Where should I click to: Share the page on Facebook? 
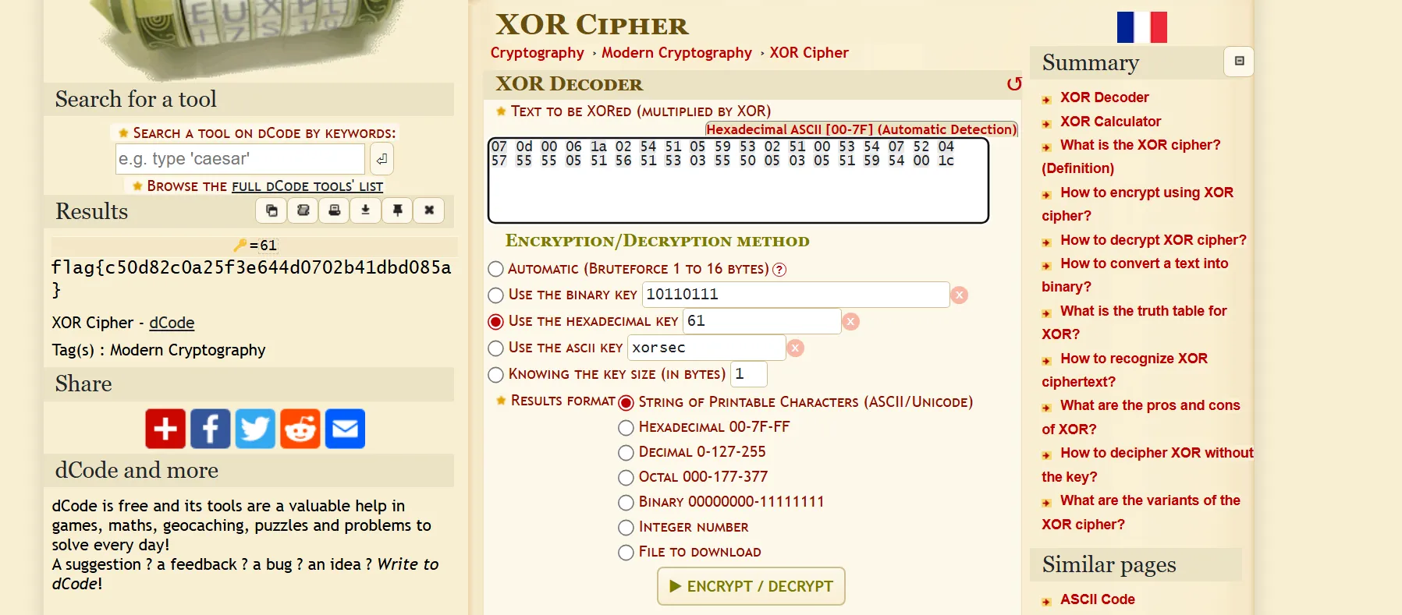pos(211,429)
